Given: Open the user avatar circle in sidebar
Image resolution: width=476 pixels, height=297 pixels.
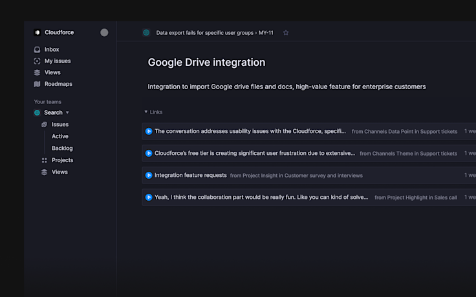Looking at the screenshot, I should 104,32.
